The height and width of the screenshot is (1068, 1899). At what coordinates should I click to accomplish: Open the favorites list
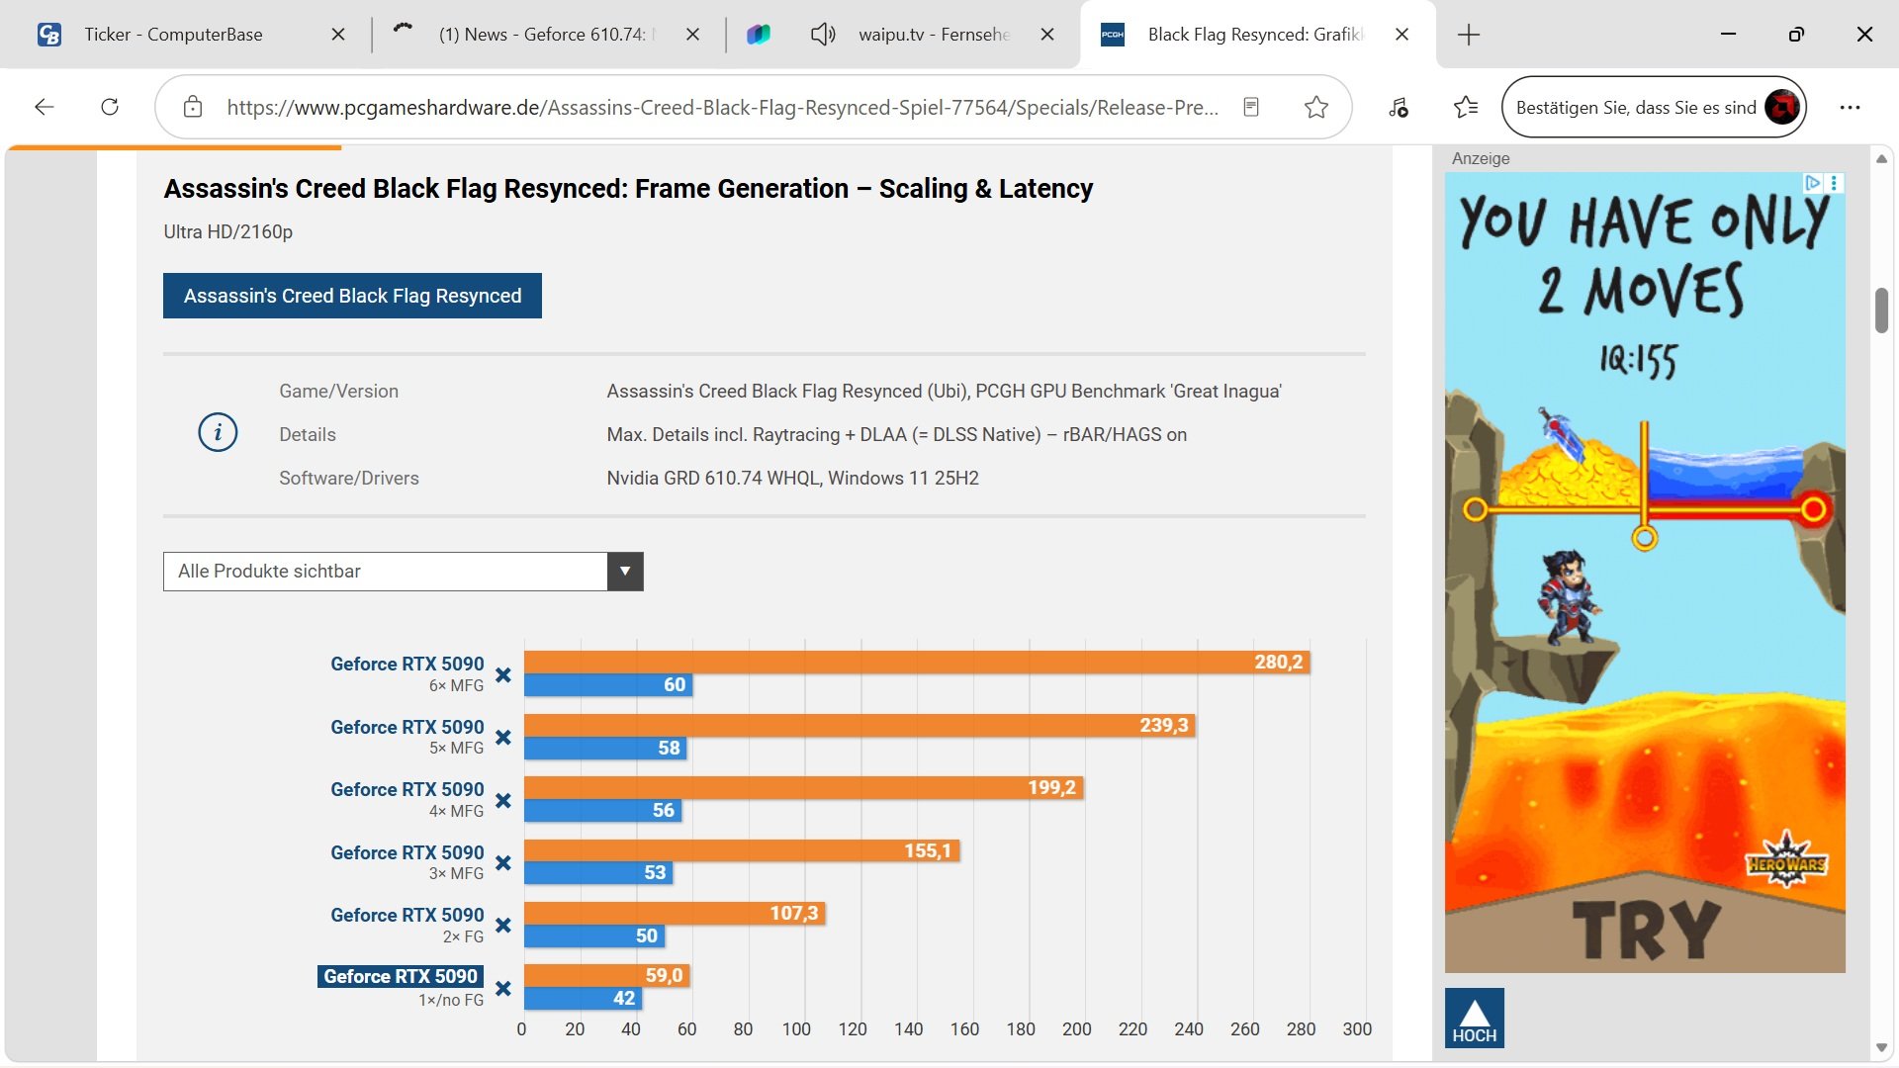[1466, 107]
